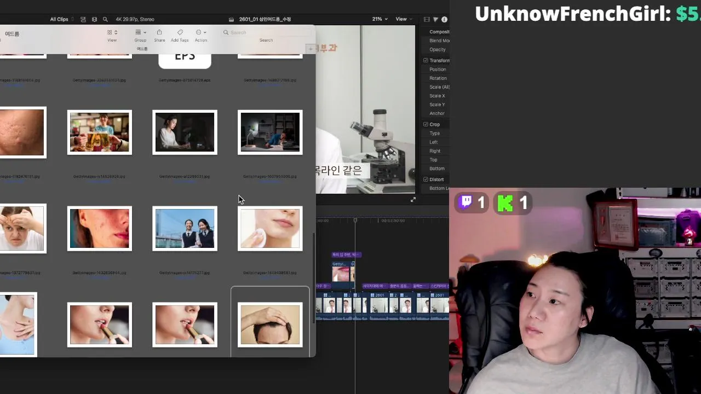Click the browser magnifier search icon
Screen dimensions: 701x394
(x=105, y=19)
